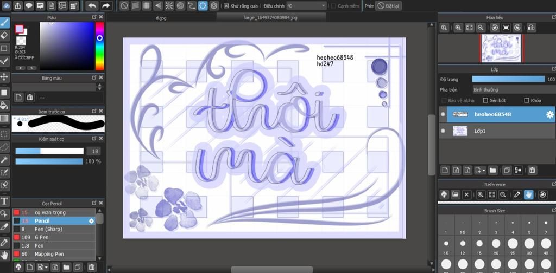The width and height of the screenshot is (556, 273).
Task: Enable the concentric circle snap guide
Action: click(180, 5)
